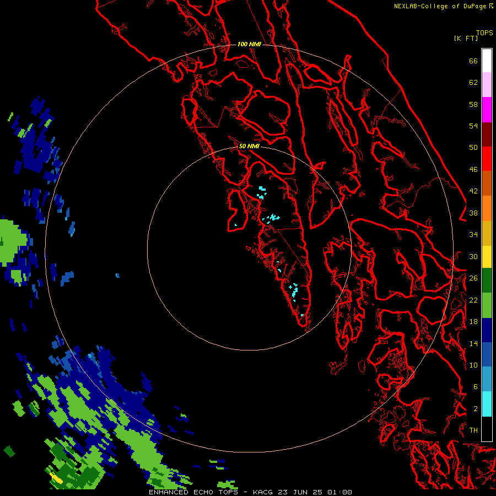Click the legend value 46
This screenshot has width=496, height=496.
[x=473, y=170]
